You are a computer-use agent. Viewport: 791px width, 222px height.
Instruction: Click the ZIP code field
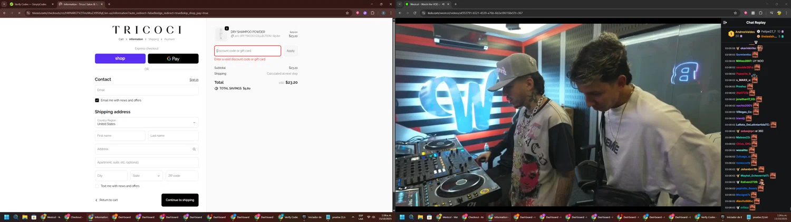182,176
